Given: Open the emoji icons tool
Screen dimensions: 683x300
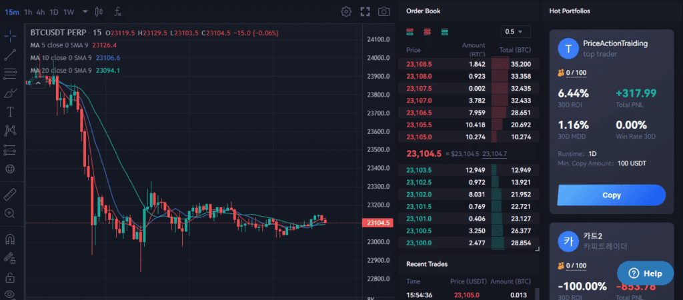Looking at the screenshot, I should tap(10, 169).
